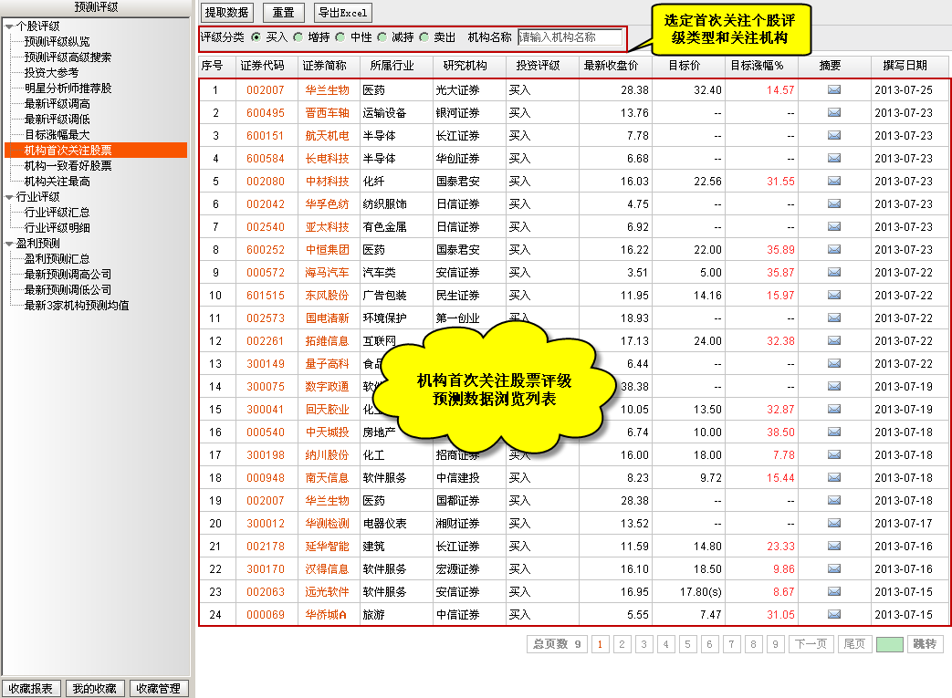Screen dimensions: 952x698
Task: Select the 卖出 rating radio button
Action: pos(424,37)
